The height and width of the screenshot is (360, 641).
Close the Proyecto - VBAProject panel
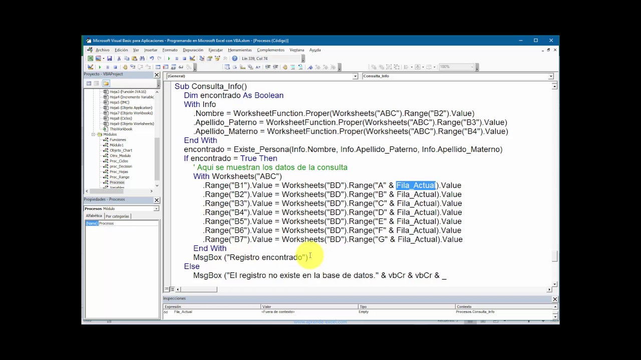coord(156,74)
